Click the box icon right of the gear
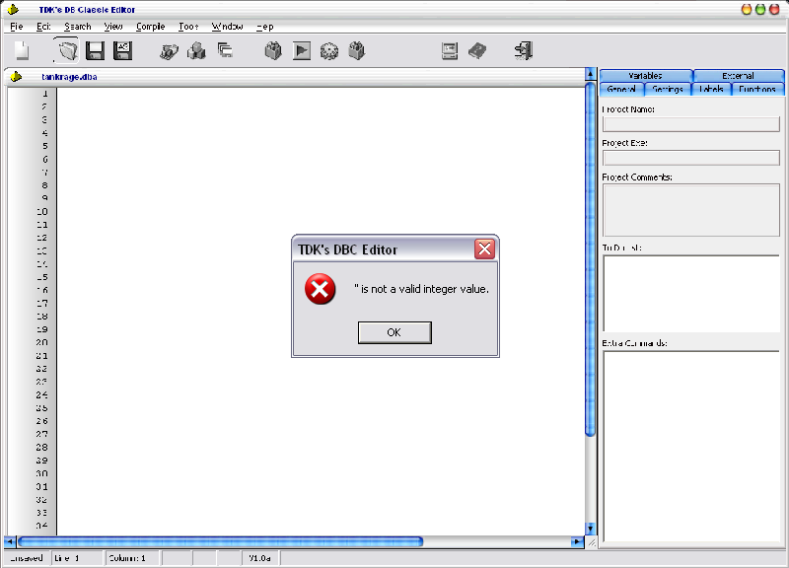The height and width of the screenshot is (568, 789). click(x=357, y=51)
